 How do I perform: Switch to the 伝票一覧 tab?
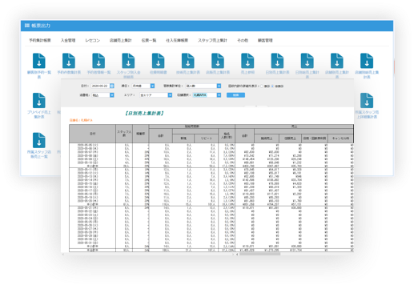point(149,40)
